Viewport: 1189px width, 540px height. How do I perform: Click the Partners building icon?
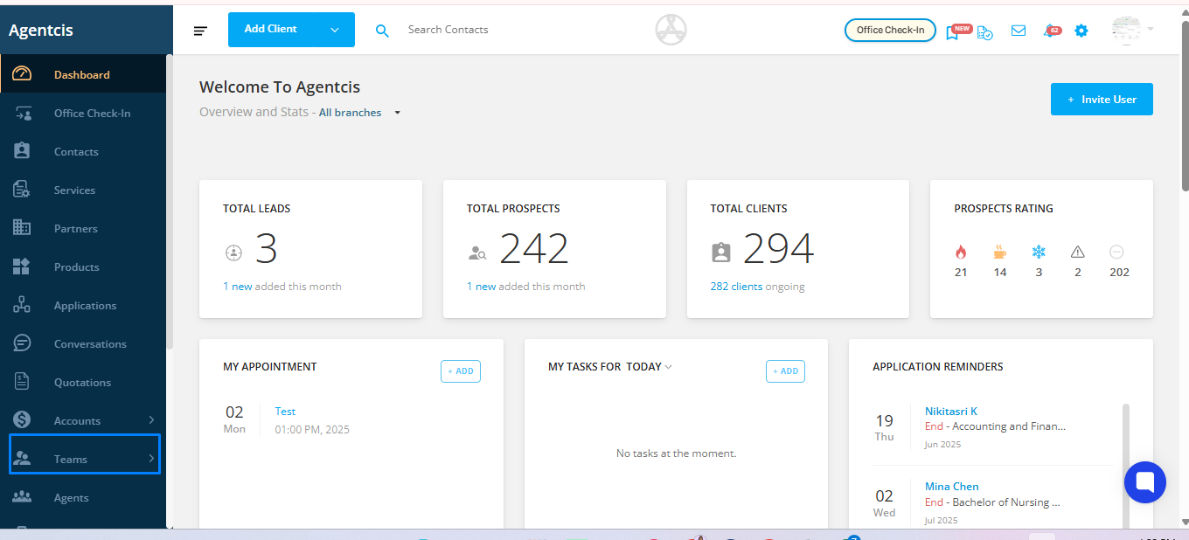(22, 228)
